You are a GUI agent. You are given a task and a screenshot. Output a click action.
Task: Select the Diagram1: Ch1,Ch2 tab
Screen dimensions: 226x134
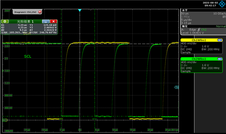pyautogui.click(x=25, y=12)
